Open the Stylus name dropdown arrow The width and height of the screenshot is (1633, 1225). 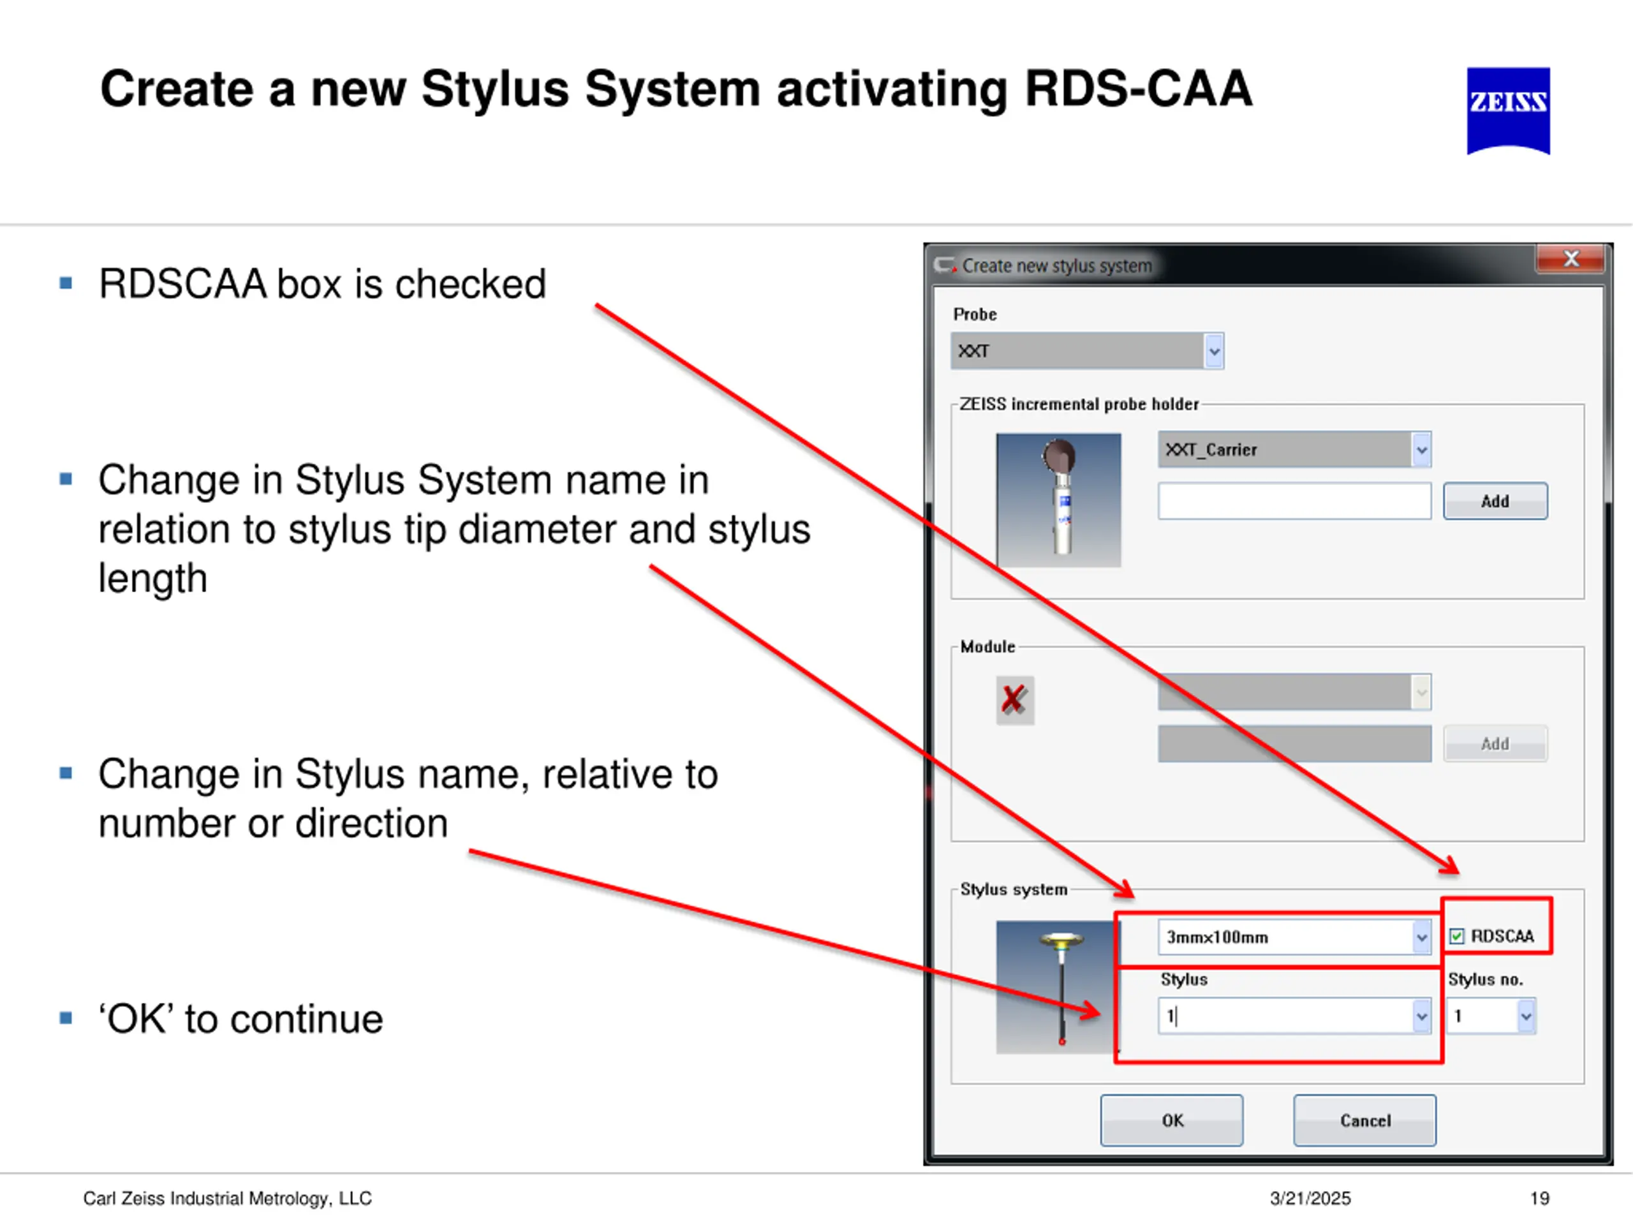[1421, 1017]
